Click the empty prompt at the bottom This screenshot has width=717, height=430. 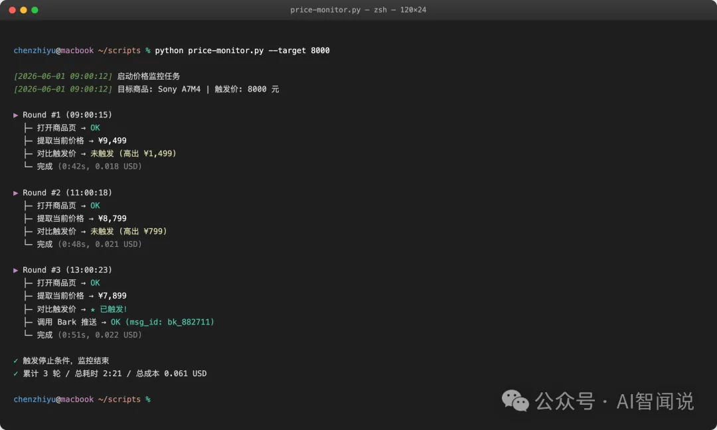[82, 399]
